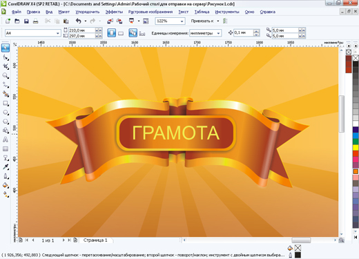Open the zoom level 122% dropdown
The width and height of the screenshot is (359, 259).
click(x=182, y=21)
